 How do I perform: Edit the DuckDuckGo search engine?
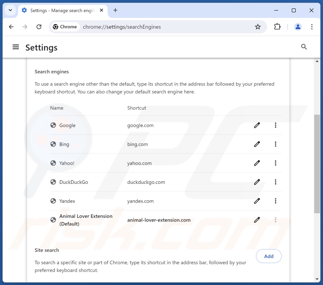(x=257, y=182)
